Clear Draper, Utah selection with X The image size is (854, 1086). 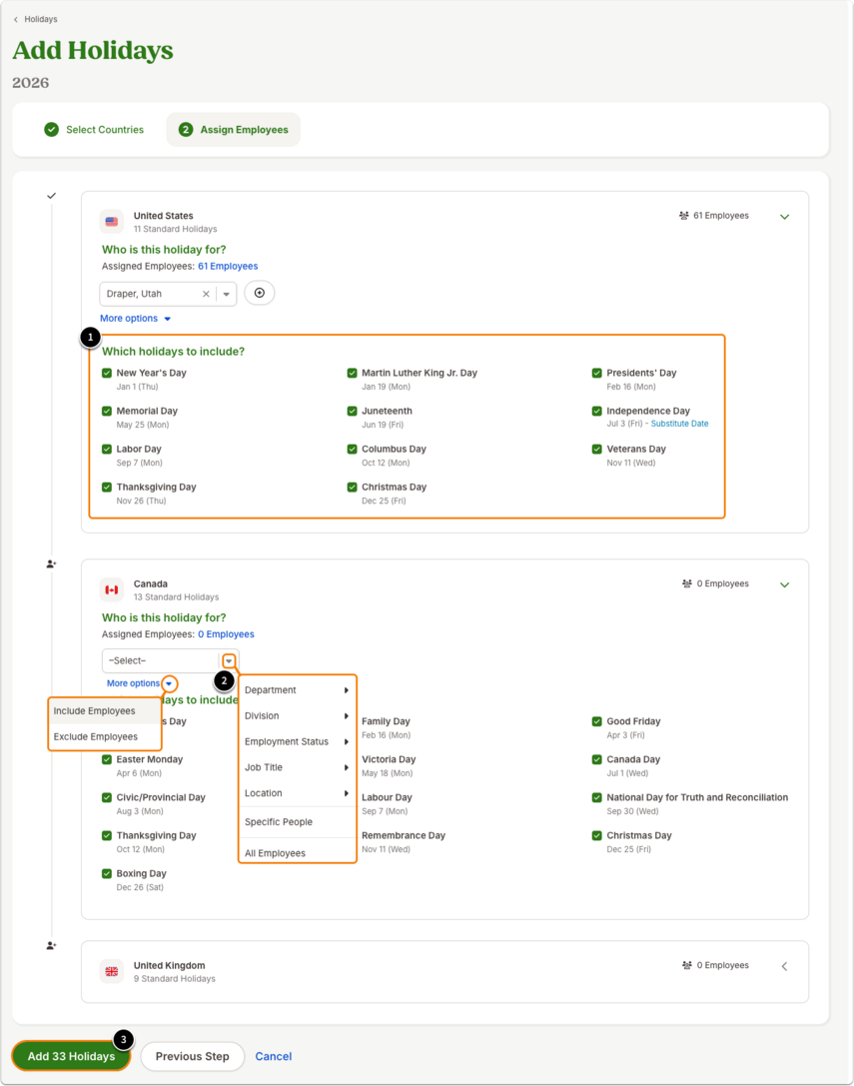[206, 294]
